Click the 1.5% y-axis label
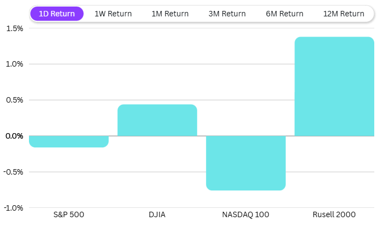The image size is (383, 227). (15, 28)
